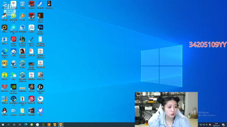Open Task View from the taskbar

coord(20,124)
